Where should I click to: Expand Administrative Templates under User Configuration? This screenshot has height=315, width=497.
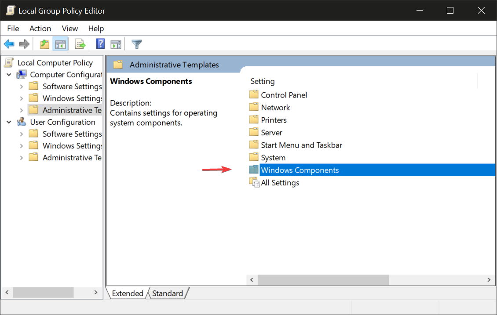point(21,158)
